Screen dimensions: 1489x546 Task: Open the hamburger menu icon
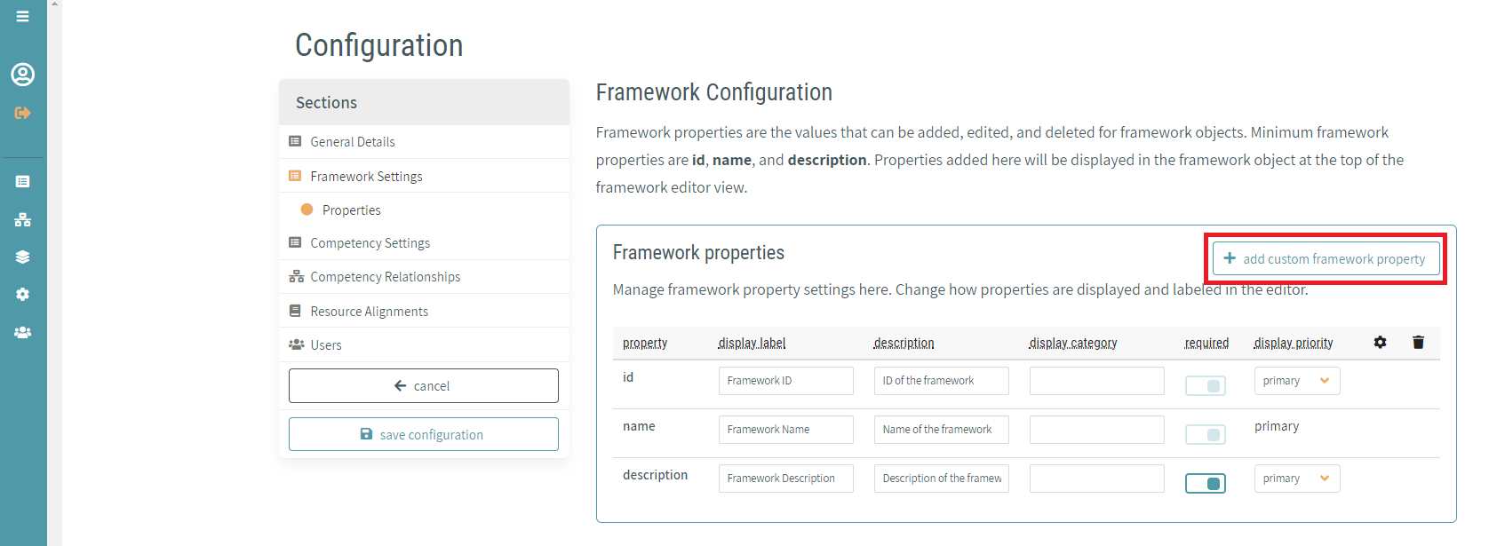[x=23, y=16]
